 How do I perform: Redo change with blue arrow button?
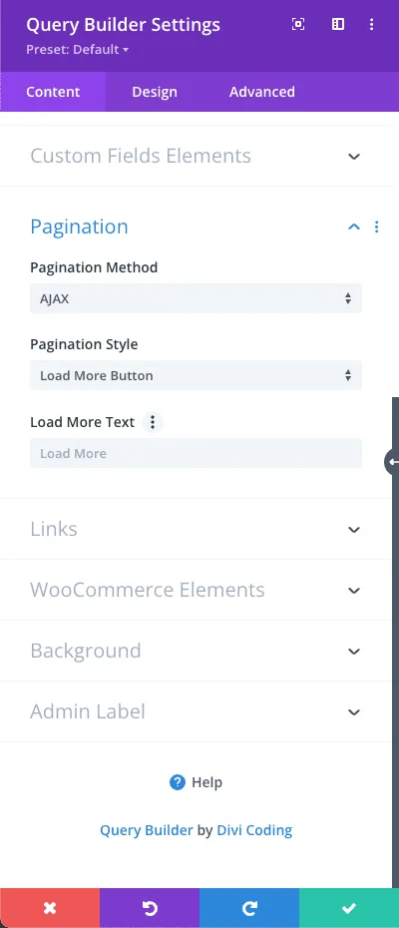coord(249,908)
